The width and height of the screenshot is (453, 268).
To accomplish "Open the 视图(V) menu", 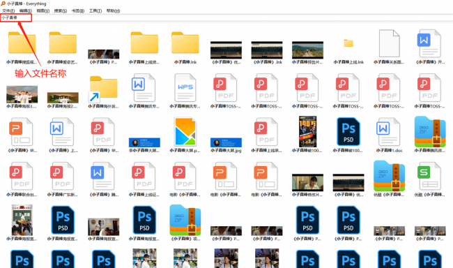I will click(x=43, y=10).
